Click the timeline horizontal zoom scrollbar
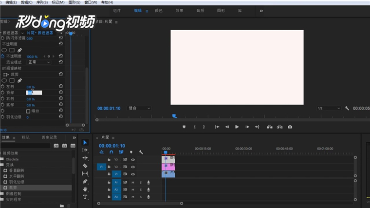370x208 pixels. coord(140,203)
